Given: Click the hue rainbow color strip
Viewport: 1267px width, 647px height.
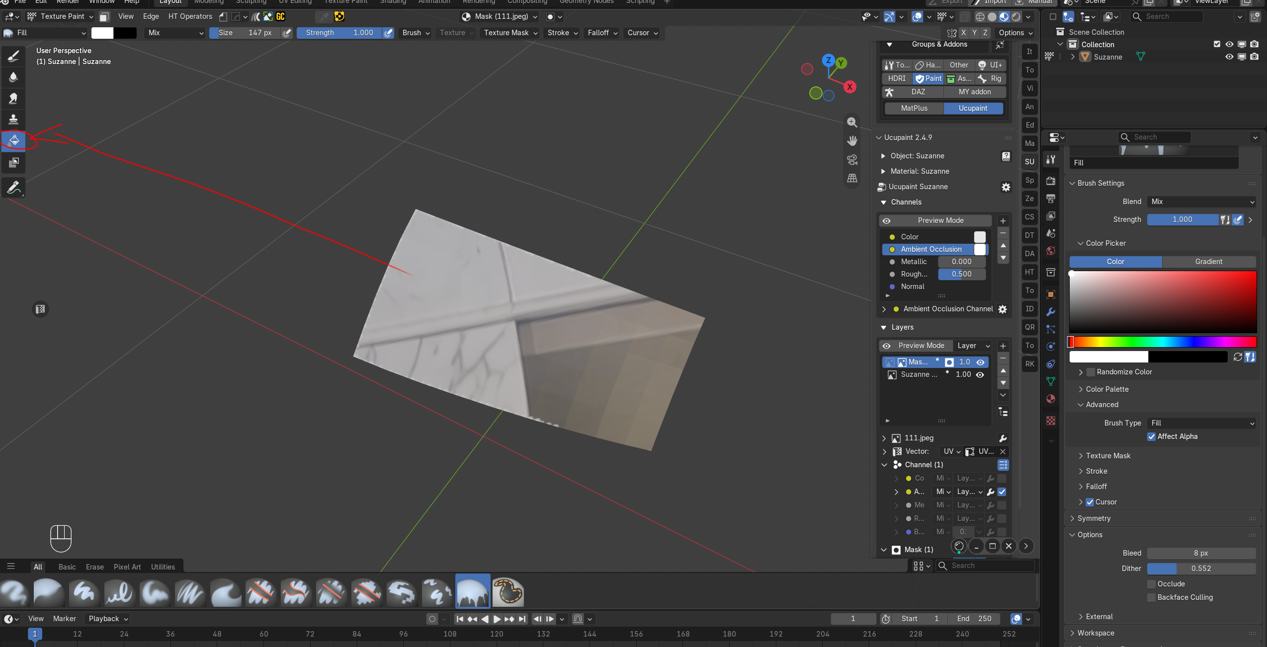Looking at the screenshot, I should tap(1162, 342).
